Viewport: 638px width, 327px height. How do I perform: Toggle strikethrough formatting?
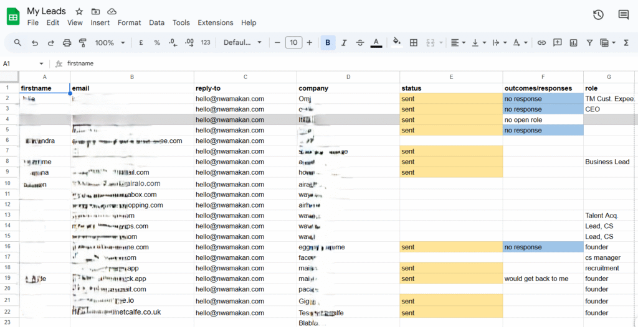coord(359,43)
